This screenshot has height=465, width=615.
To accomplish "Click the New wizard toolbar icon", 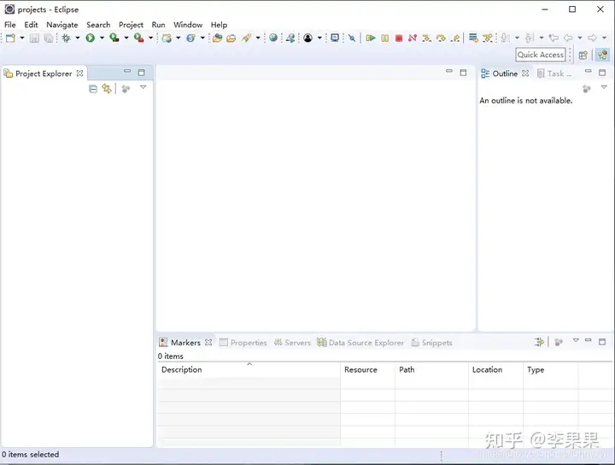I will coord(10,38).
